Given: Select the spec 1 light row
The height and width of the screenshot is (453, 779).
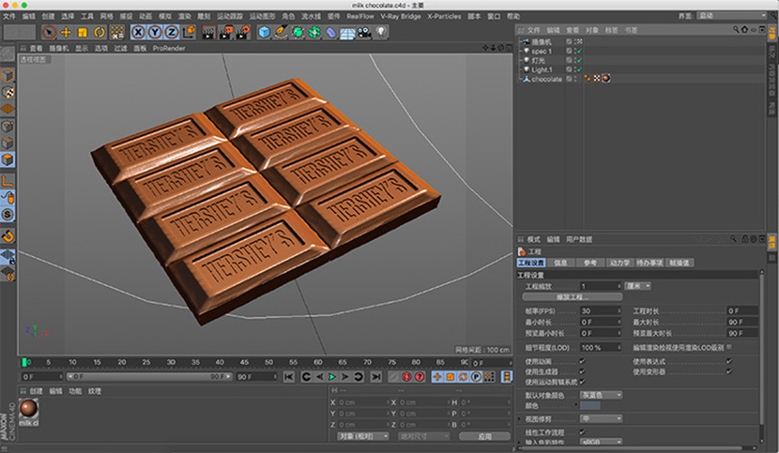Looking at the screenshot, I should pos(541,52).
